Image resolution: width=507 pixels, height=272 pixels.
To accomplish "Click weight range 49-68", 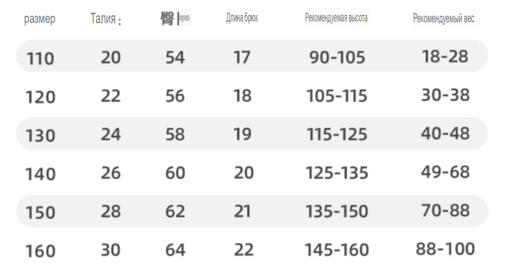I will coord(445,172).
